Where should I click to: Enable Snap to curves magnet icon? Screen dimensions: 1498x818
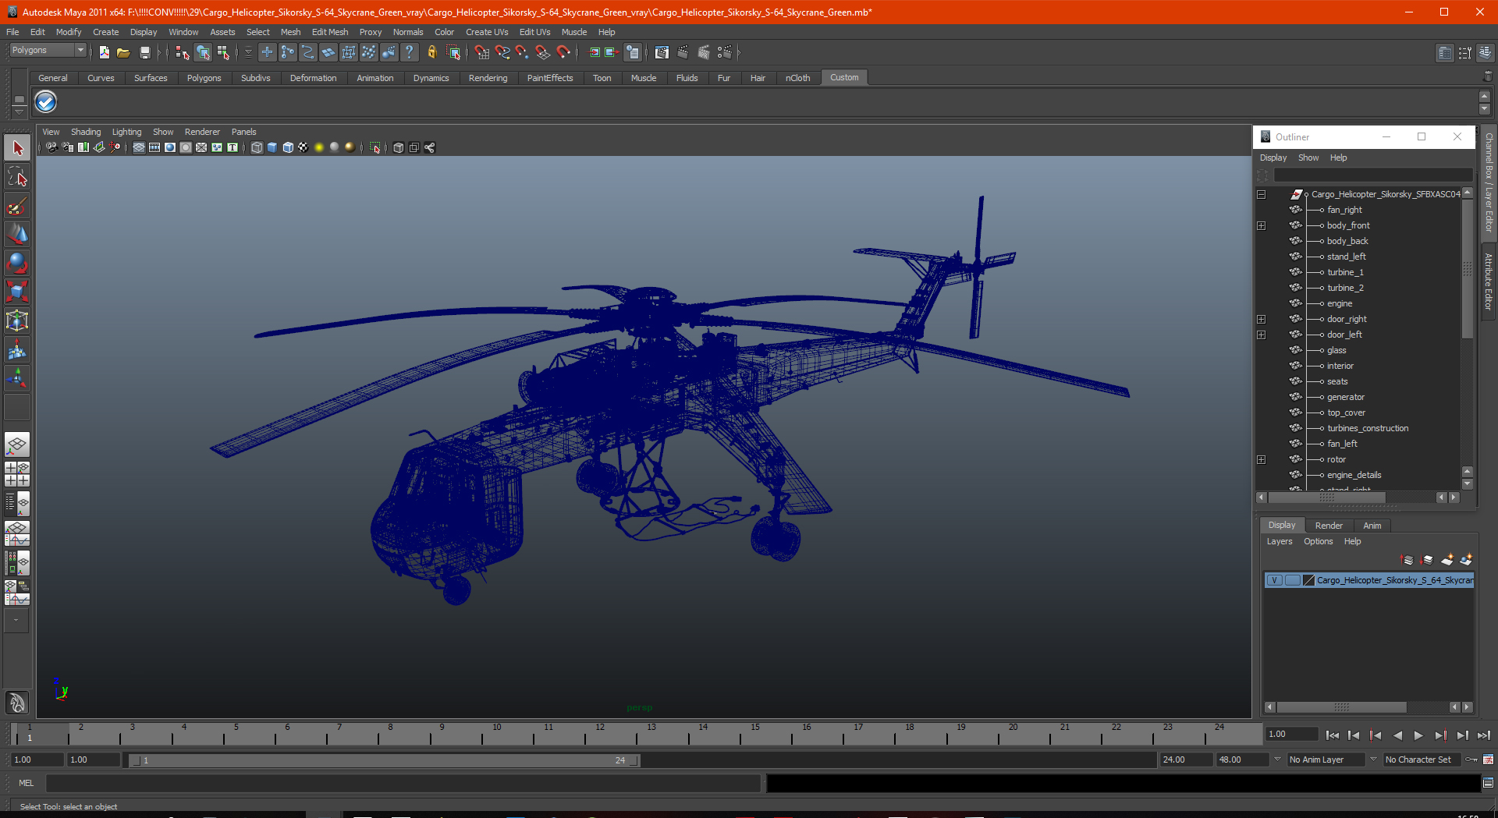pos(502,52)
